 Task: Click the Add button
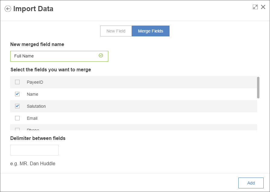(x=251, y=183)
